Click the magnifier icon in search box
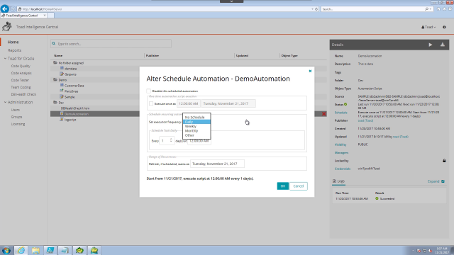Image resolution: width=454 pixels, height=255 pixels. coord(54,44)
